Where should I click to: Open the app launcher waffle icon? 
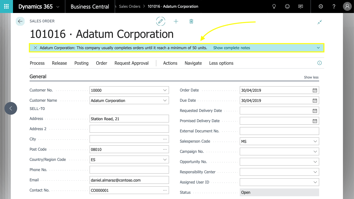[6, 6]
